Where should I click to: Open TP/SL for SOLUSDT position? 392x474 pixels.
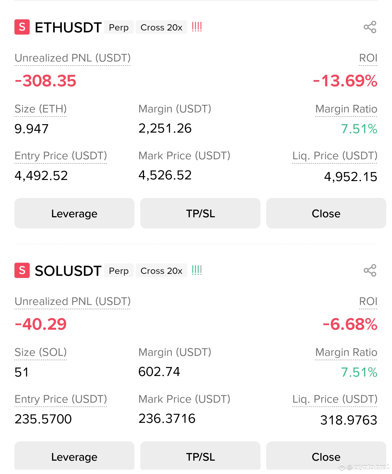200,456
